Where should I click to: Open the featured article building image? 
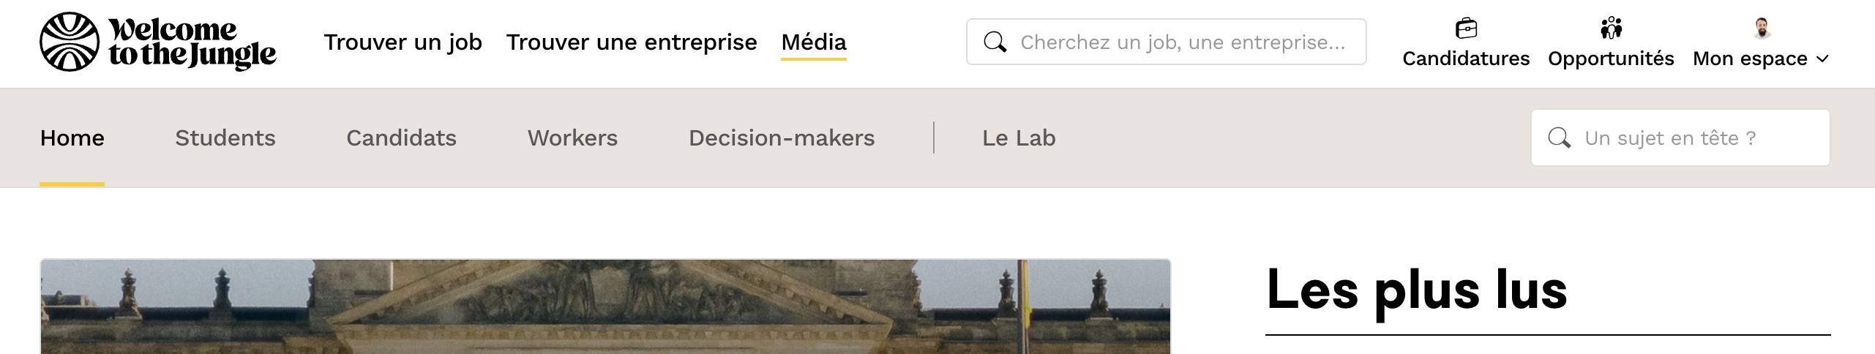[605, 307]
